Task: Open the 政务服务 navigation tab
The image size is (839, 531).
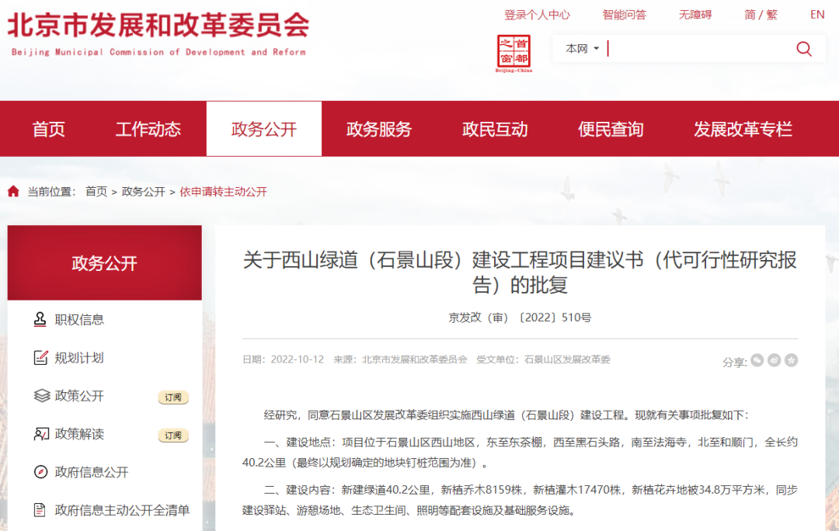Action: tap(379, 129)
